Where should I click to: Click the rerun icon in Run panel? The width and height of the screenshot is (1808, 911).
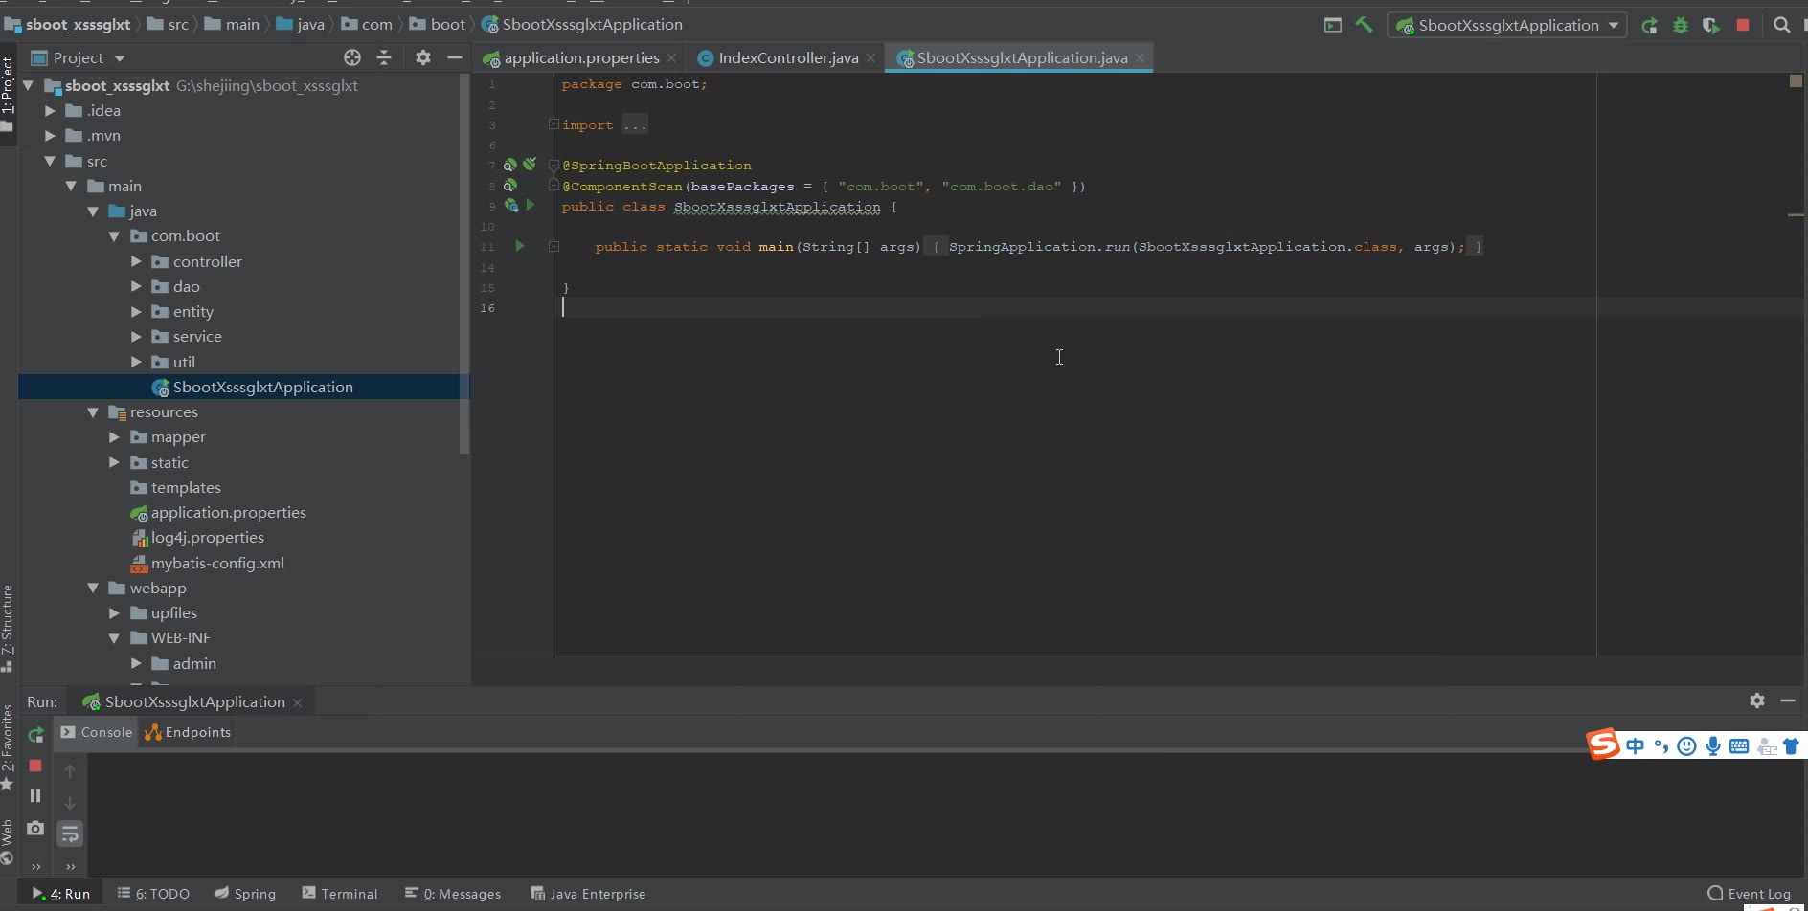point(35,735)
